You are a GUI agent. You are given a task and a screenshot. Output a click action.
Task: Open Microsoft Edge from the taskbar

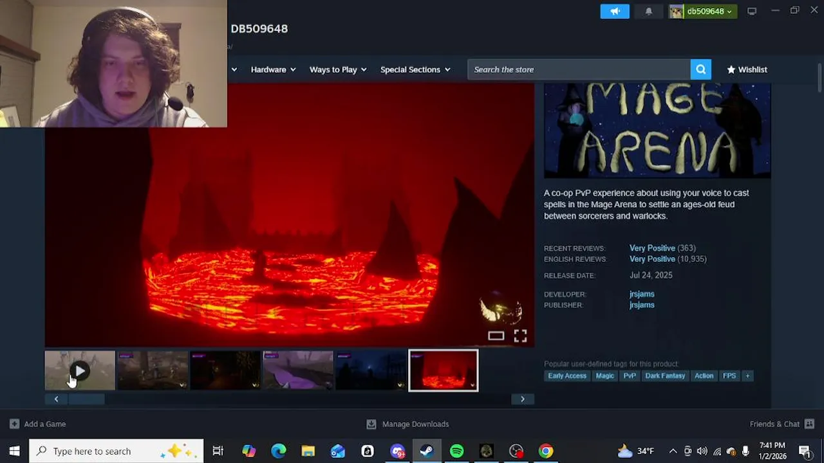pyautogui.click(x=278, y=451)
